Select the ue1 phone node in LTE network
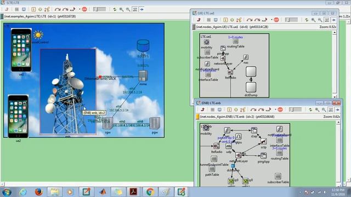This screenshot has height=197, width=351. pyautogui.click(x=21, y=50)
